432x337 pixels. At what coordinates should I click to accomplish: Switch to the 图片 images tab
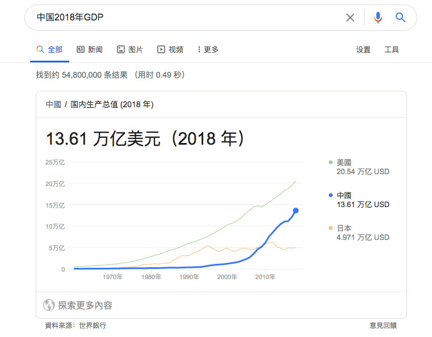point(130,49)
